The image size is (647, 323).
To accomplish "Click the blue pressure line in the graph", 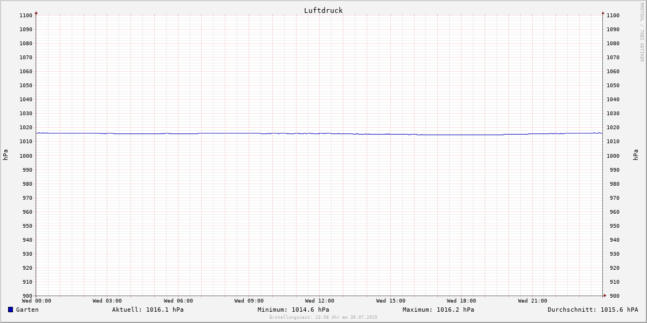I will 319,134.
